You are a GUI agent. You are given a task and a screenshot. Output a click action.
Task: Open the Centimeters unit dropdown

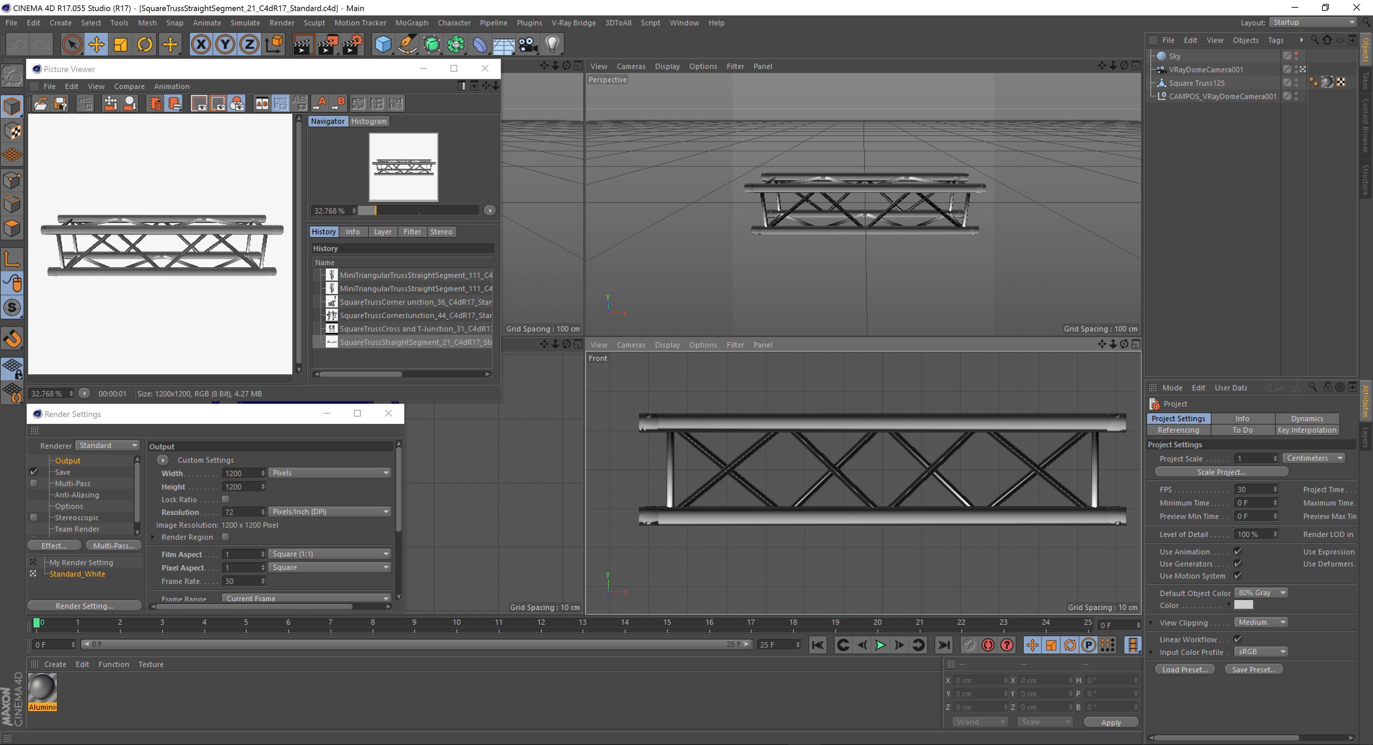pos(1313,458)
